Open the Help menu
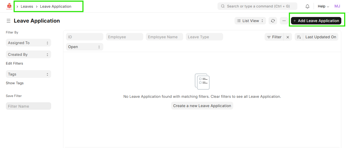Image resolution: width=349 pixels, height=148 pixels. click(x=323, y=6)
